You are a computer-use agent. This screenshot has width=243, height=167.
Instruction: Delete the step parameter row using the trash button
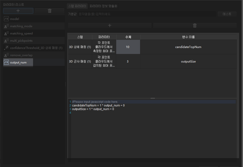[x=195, y=25]
